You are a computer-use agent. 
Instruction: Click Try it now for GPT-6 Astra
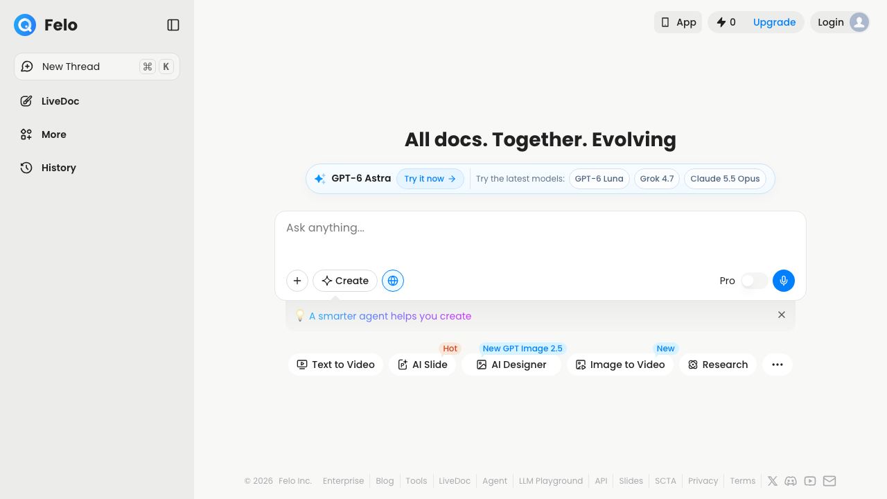[x=430, y=179]
